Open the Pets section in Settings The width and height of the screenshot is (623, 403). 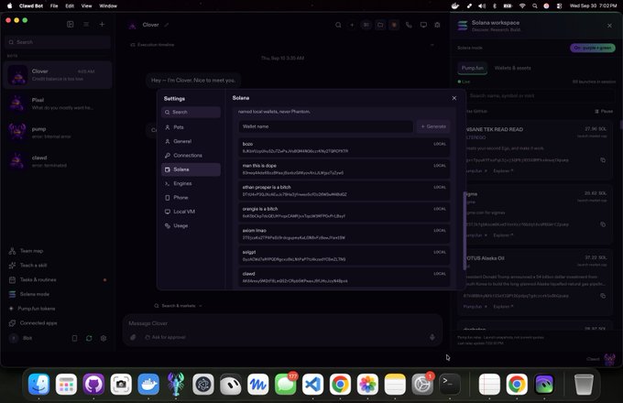pyautogui.click(x=191, y=127)
